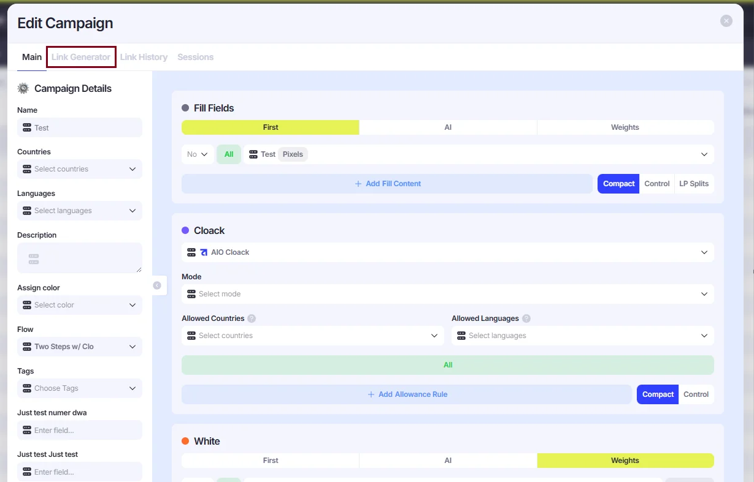Open the Link History tab

144,57
